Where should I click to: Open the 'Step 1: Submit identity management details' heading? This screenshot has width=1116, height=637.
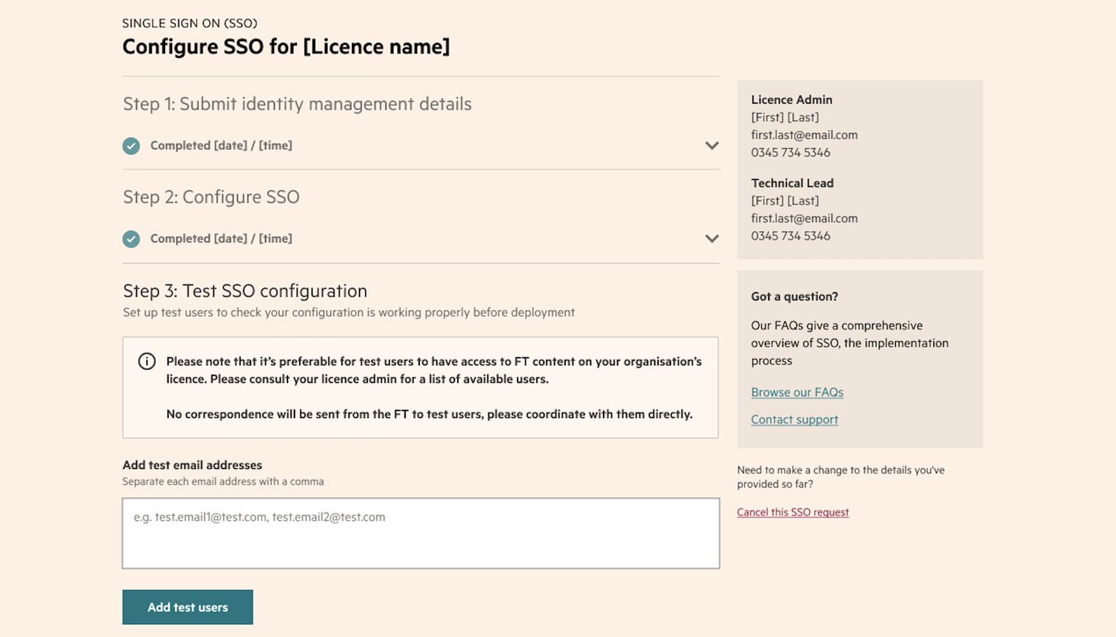point(297,104)
